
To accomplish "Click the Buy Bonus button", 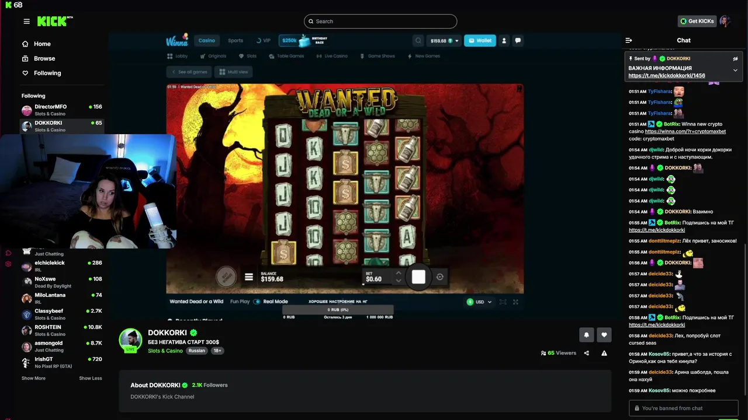I will [x=227, y=276].
